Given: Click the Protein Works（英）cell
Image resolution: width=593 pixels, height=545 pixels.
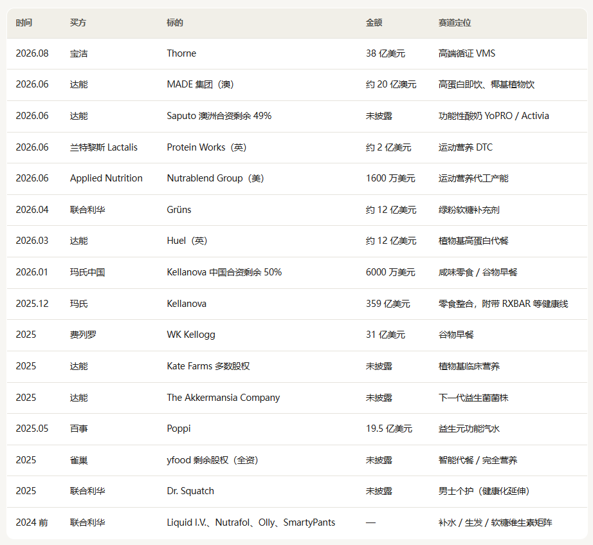Looking at the screenshot, I should coord(206,147).
